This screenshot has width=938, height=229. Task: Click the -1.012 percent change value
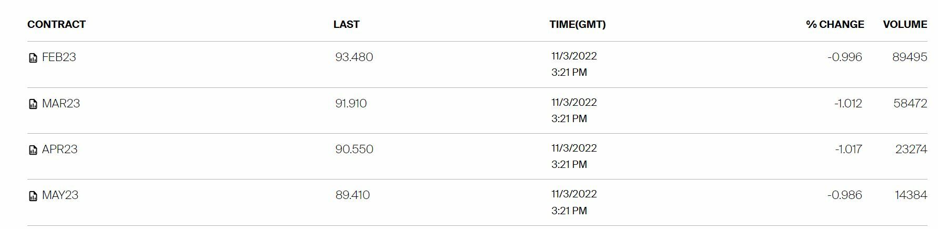tap(848, 103)
